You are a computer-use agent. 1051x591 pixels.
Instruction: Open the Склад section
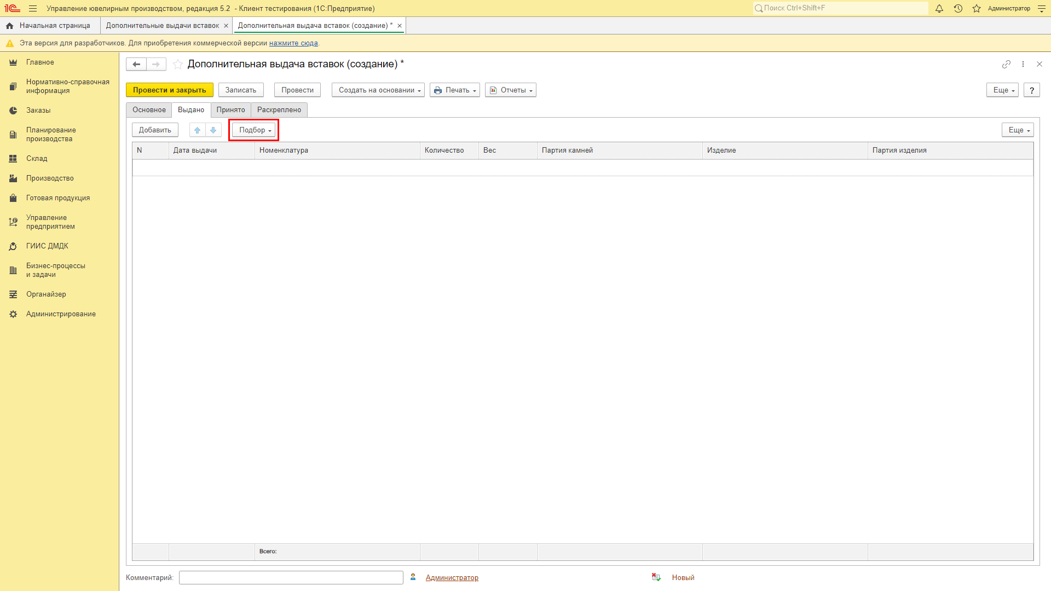click(x=59, y=159)
